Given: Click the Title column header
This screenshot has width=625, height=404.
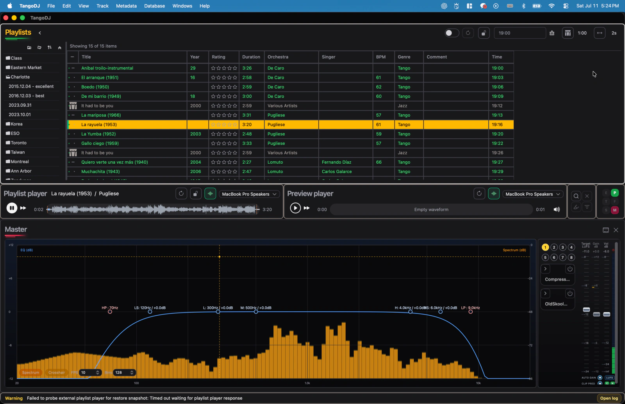Looking at the screenshot, I should point(132,57).
